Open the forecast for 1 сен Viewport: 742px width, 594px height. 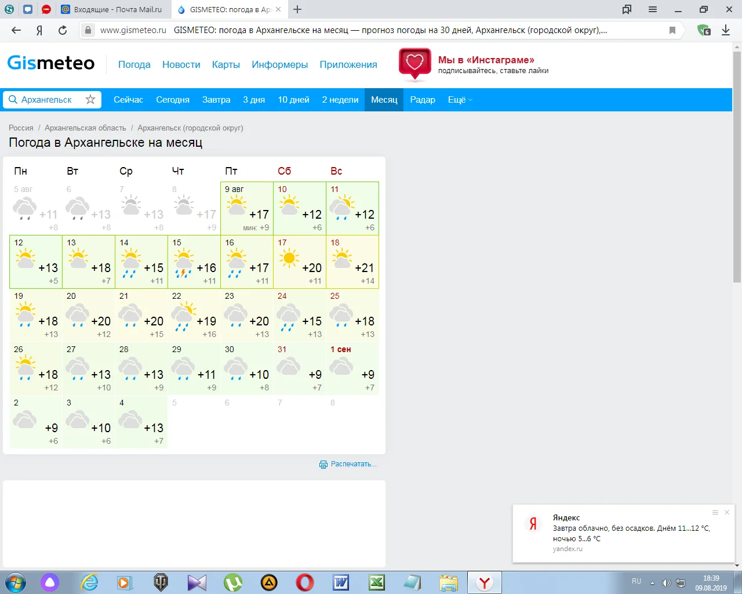click(x=352, y=369)
